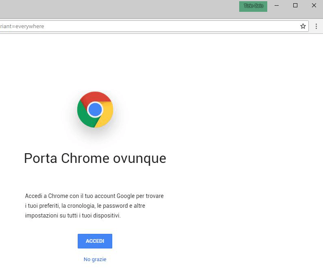This screenshot has height=277, width=323.
Task: Click the Chrome logo image
Action: point(95,110)
